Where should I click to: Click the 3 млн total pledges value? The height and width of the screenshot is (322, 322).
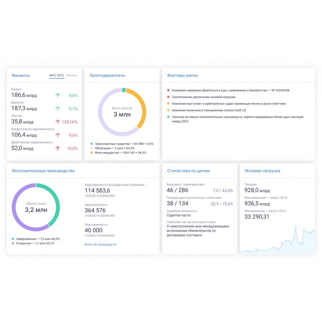[122, 114]
